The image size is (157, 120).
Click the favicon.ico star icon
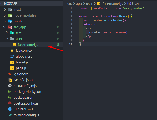click(x=12, y=50)
